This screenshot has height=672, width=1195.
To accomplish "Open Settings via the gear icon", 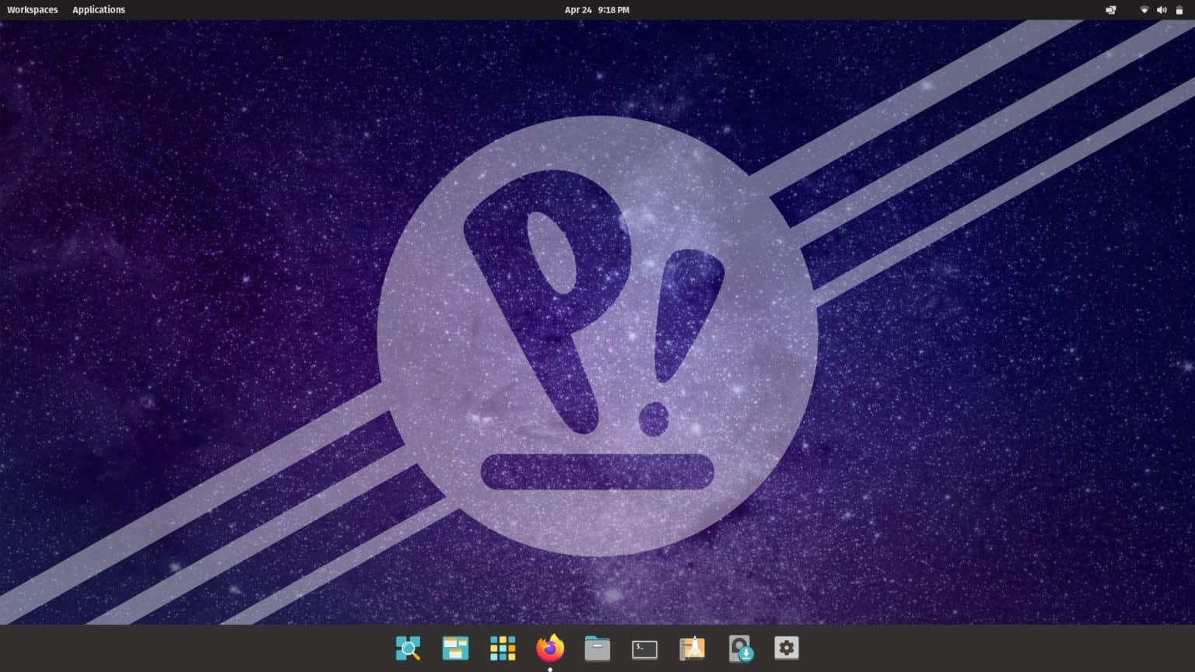I will point(786,648).
